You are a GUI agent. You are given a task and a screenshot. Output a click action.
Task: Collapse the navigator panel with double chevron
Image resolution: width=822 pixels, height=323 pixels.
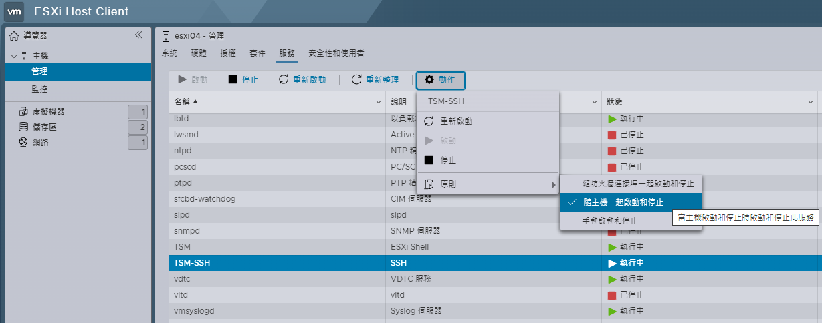[138, 35]
